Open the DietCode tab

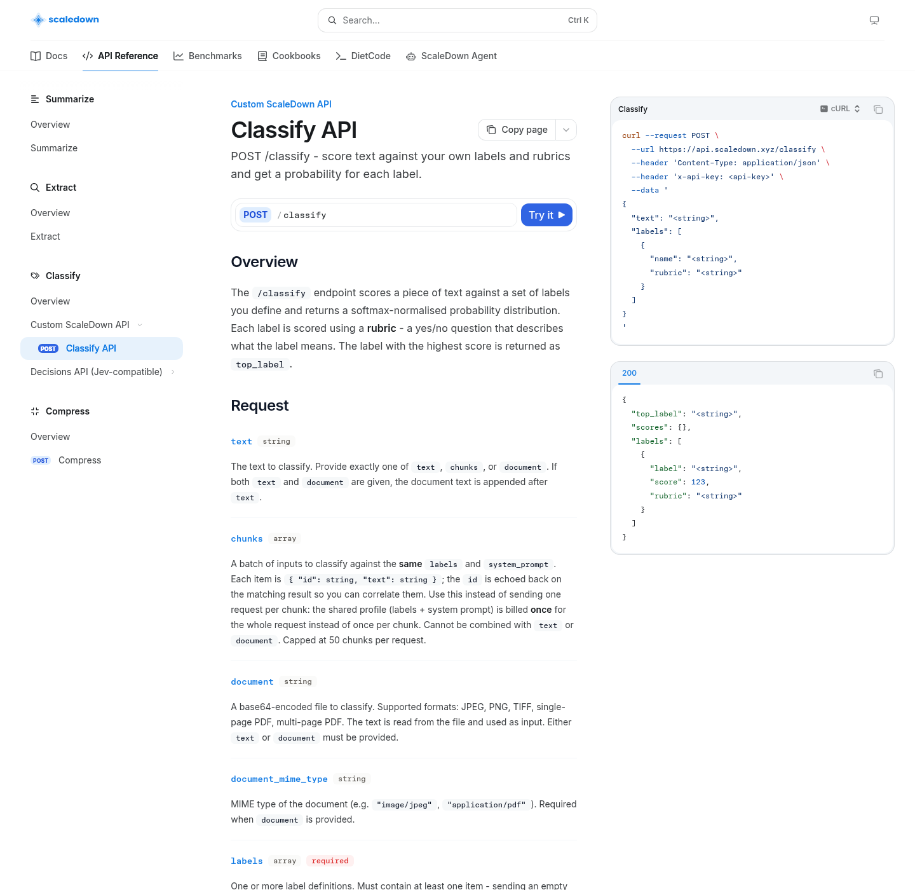(x=363, y=56)
